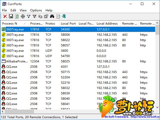Image resolution: width=160 pixels, height=120 pixels.
Task: Click the HTML report page icon
Action: coord(58,16)
